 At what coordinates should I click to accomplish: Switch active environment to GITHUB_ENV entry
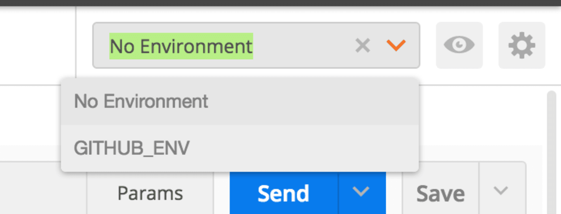(240, 148)
